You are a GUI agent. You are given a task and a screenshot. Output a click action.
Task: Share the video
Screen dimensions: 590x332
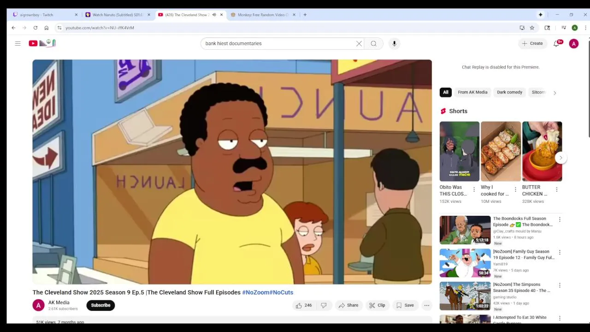[x=348, y=305]
